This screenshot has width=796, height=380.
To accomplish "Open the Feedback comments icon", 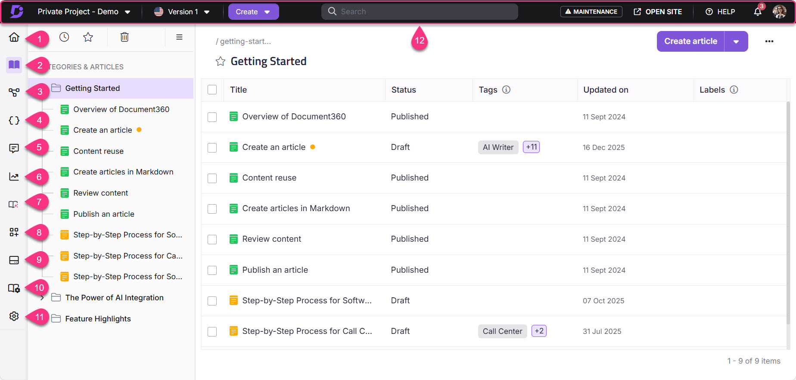I will (14, 148).
